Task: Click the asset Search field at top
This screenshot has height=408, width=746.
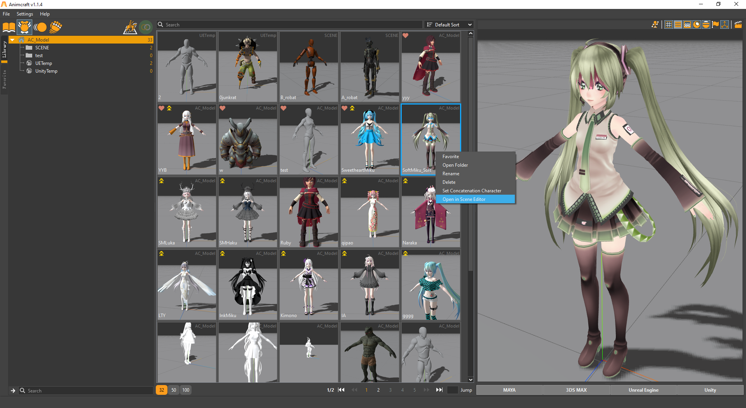Action: pyautogui.click(x=289, y=24)
